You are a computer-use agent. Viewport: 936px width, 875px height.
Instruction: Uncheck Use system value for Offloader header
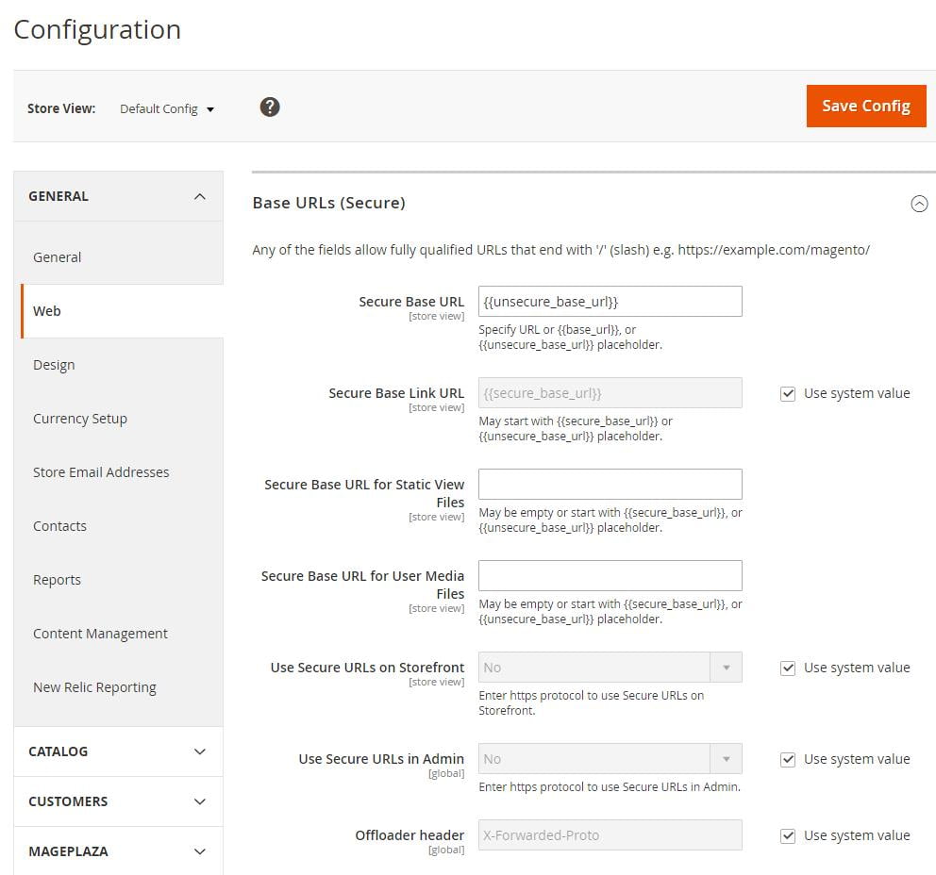pyautogui.click(x=788, y=835)
